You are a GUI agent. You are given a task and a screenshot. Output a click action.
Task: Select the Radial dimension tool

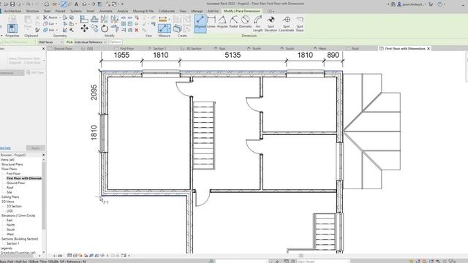233,23
